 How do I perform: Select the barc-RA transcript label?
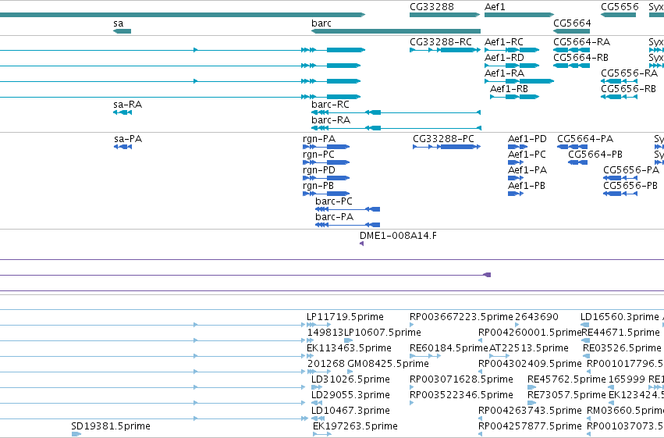(331, 120)
